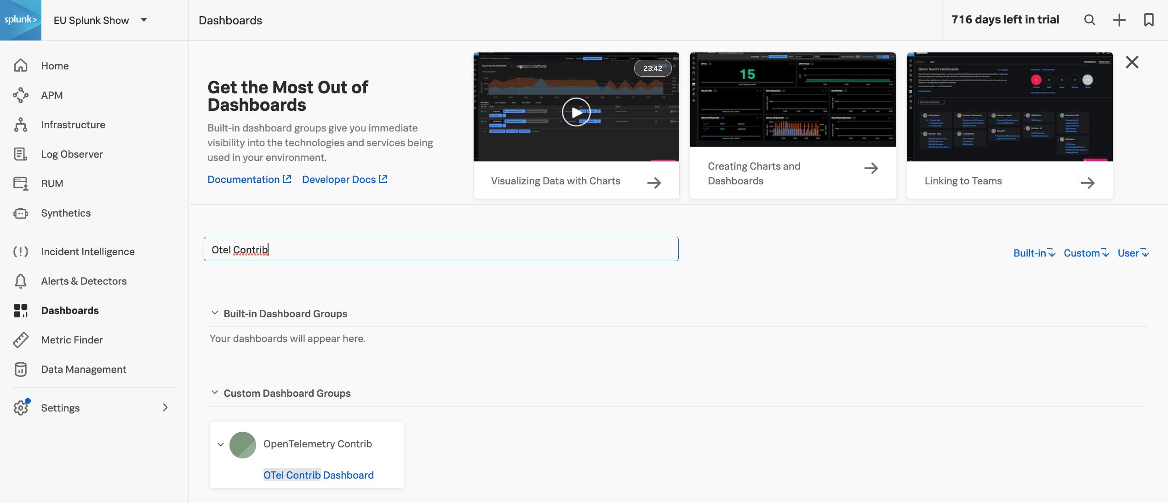Open the bookmark icon in top bar
The height and width of the screenshot is (503, 1168).
coord(1148,20)
